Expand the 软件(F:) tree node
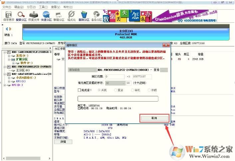The image size is (235, 161). pos(13,63)
